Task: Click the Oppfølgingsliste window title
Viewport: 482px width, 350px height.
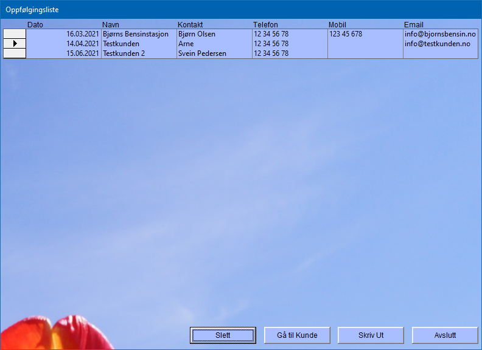Action: point(32,10)
